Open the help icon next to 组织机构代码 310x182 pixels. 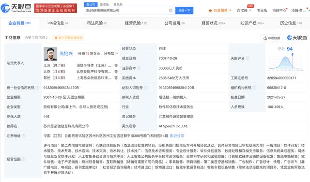pyautogui.click(x=254, y=88)
